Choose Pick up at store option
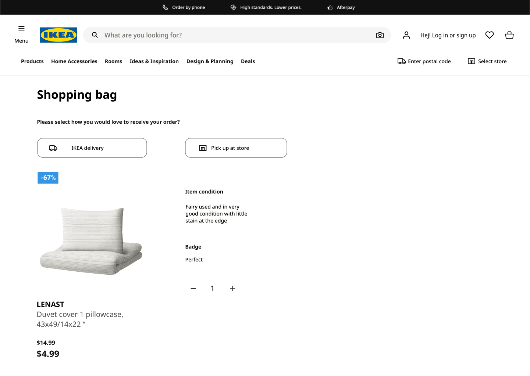This screenshot has height=376, width=530. pos(236,148)
